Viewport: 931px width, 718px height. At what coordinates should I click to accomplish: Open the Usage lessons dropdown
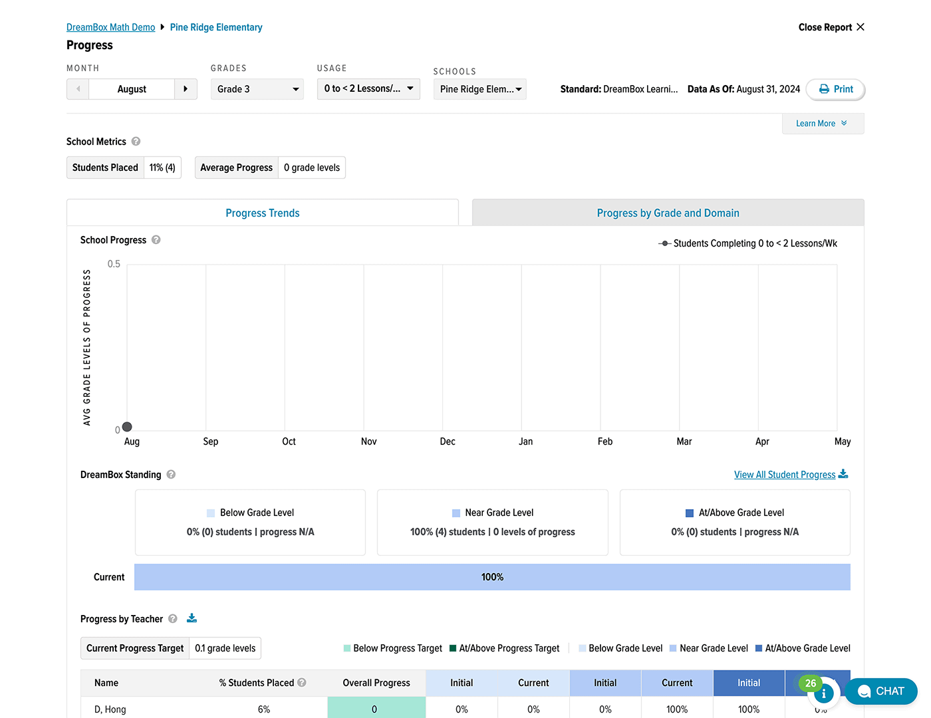(x=368, y=89)
